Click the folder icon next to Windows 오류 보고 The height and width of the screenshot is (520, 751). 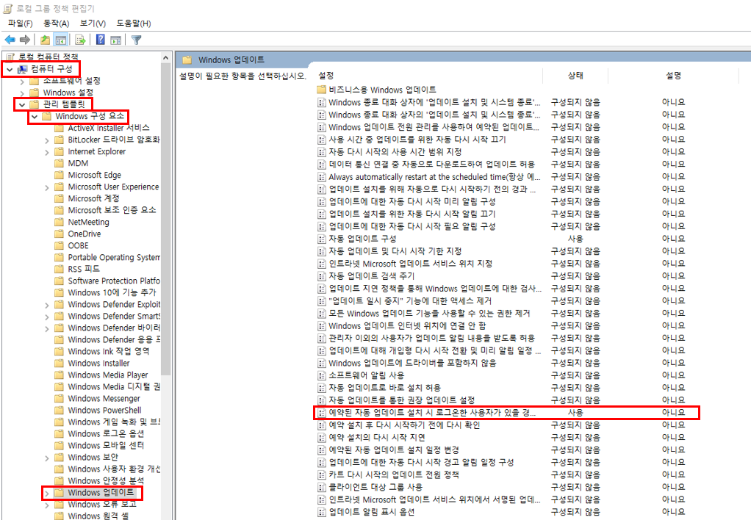(59, 504)
